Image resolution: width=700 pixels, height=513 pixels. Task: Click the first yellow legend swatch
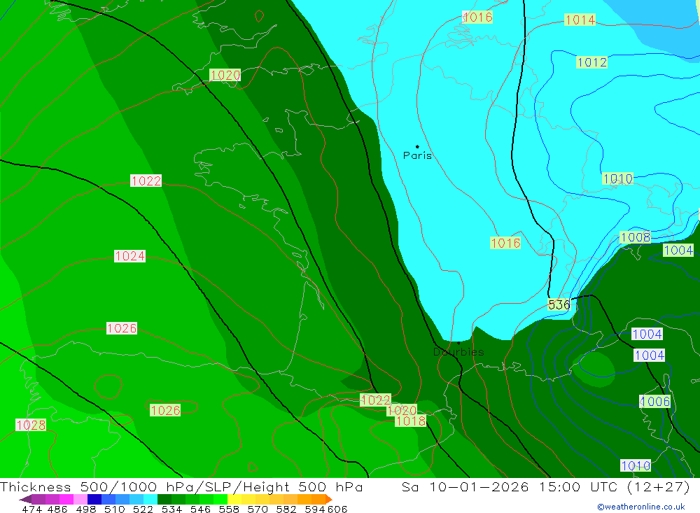234,499
